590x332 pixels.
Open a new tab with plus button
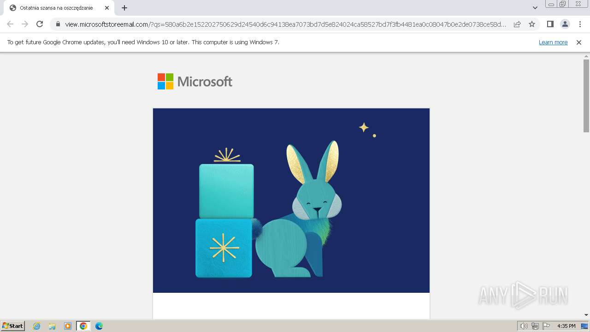124,8
